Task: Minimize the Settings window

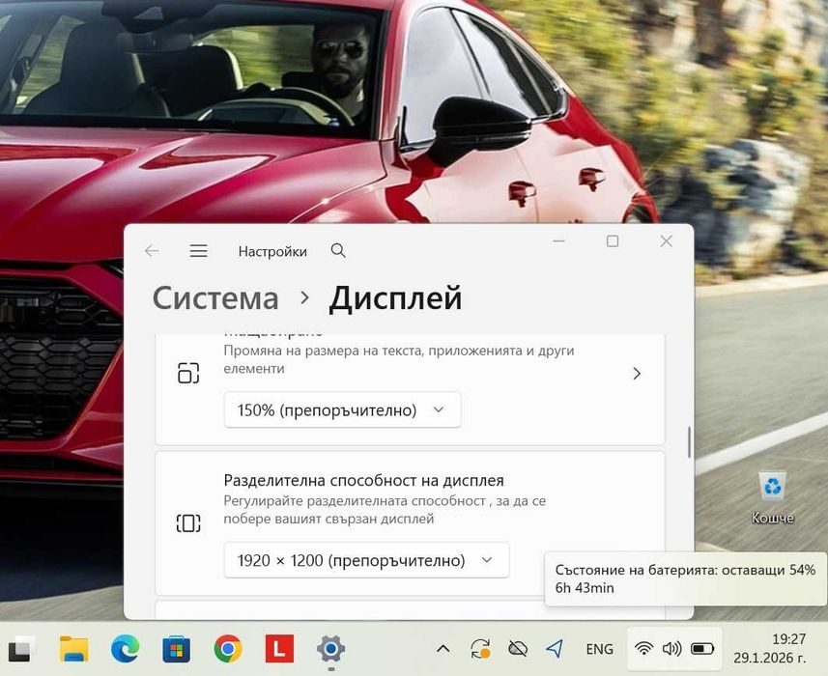Action: [x=558, y=241]
